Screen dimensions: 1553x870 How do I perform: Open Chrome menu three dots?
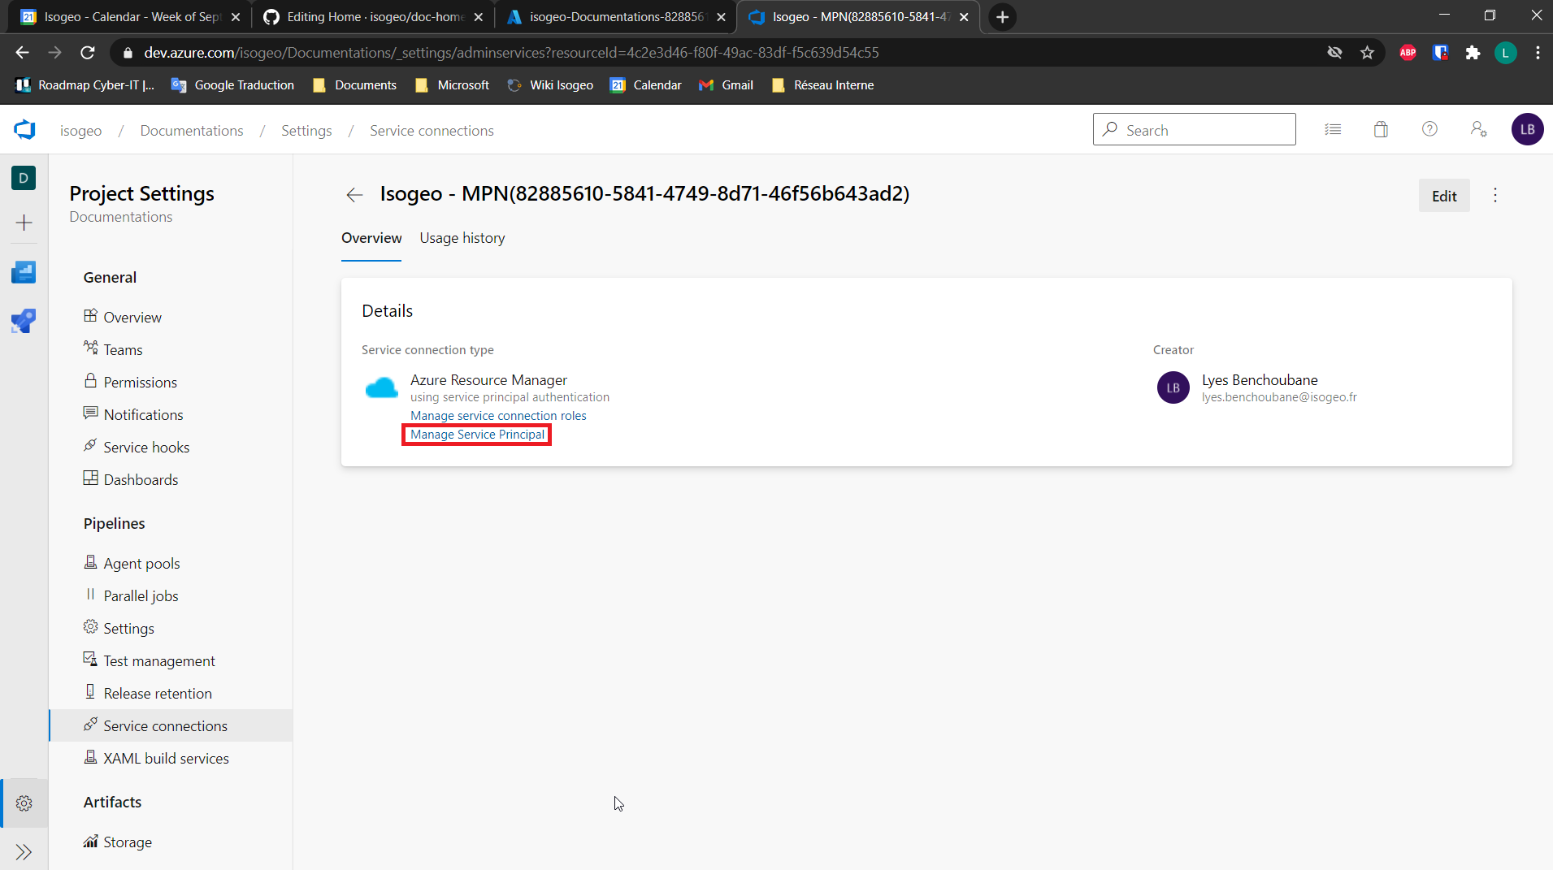point(1538,53)
